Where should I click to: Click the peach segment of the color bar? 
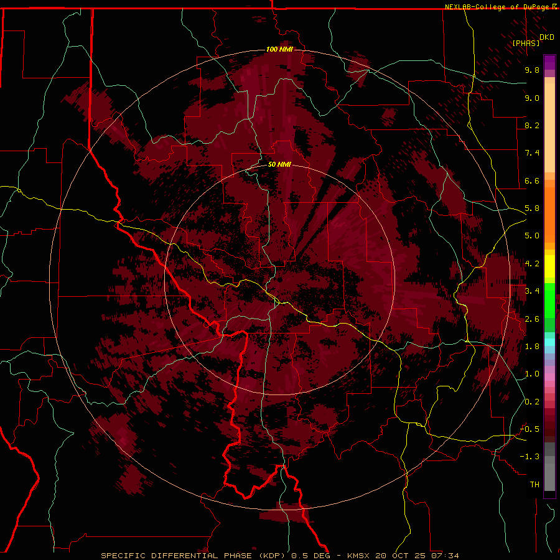[549, 128]
